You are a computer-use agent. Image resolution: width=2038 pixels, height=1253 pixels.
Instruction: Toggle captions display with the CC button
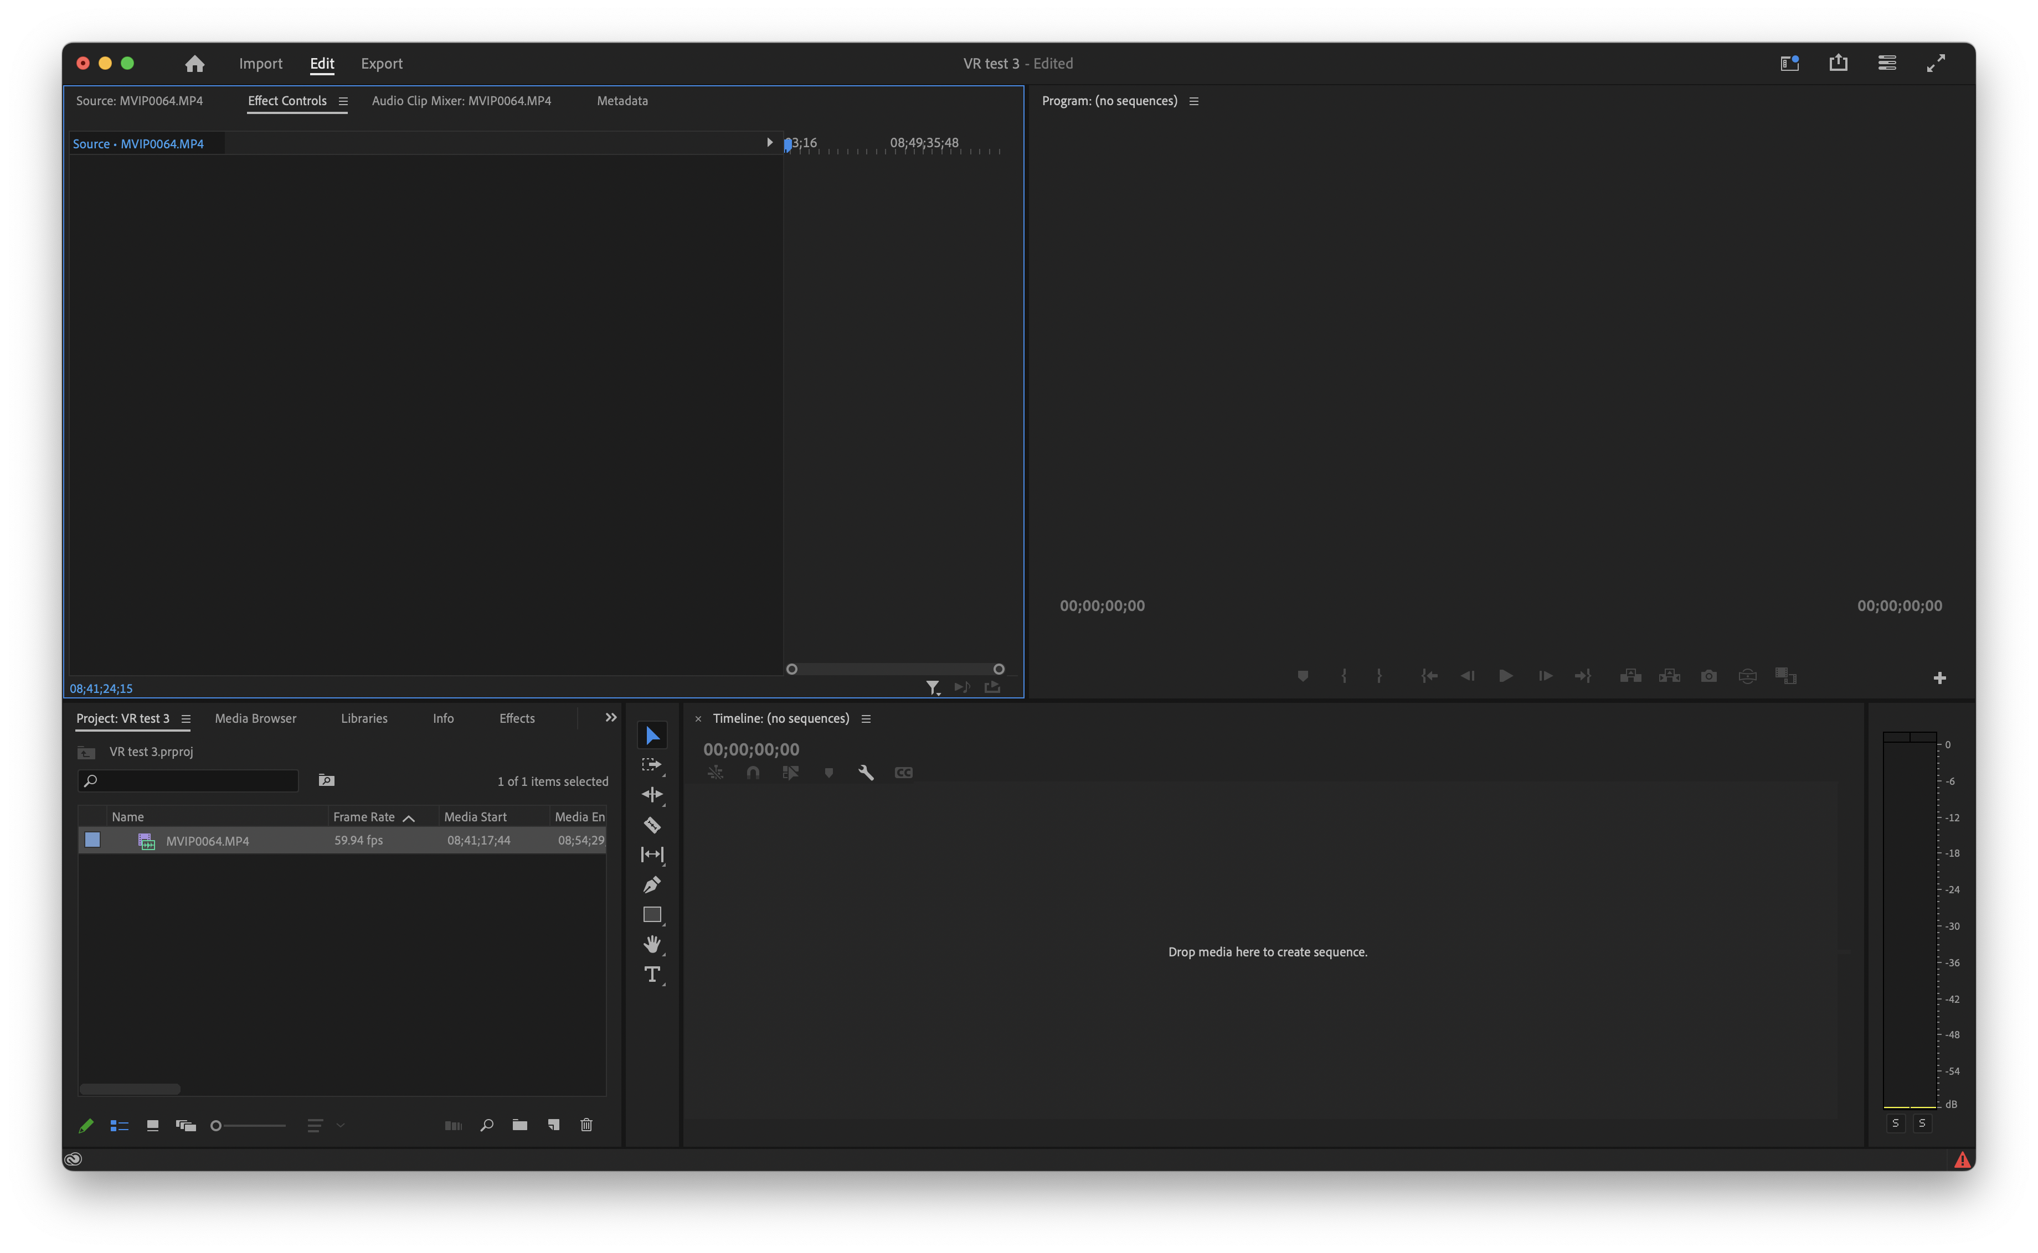903,773
